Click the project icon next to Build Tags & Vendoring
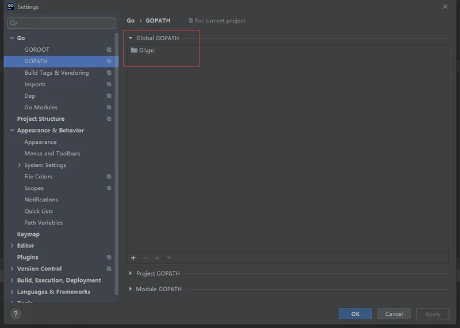The height and width of the screenshot is (328, 460). (109, 73)
